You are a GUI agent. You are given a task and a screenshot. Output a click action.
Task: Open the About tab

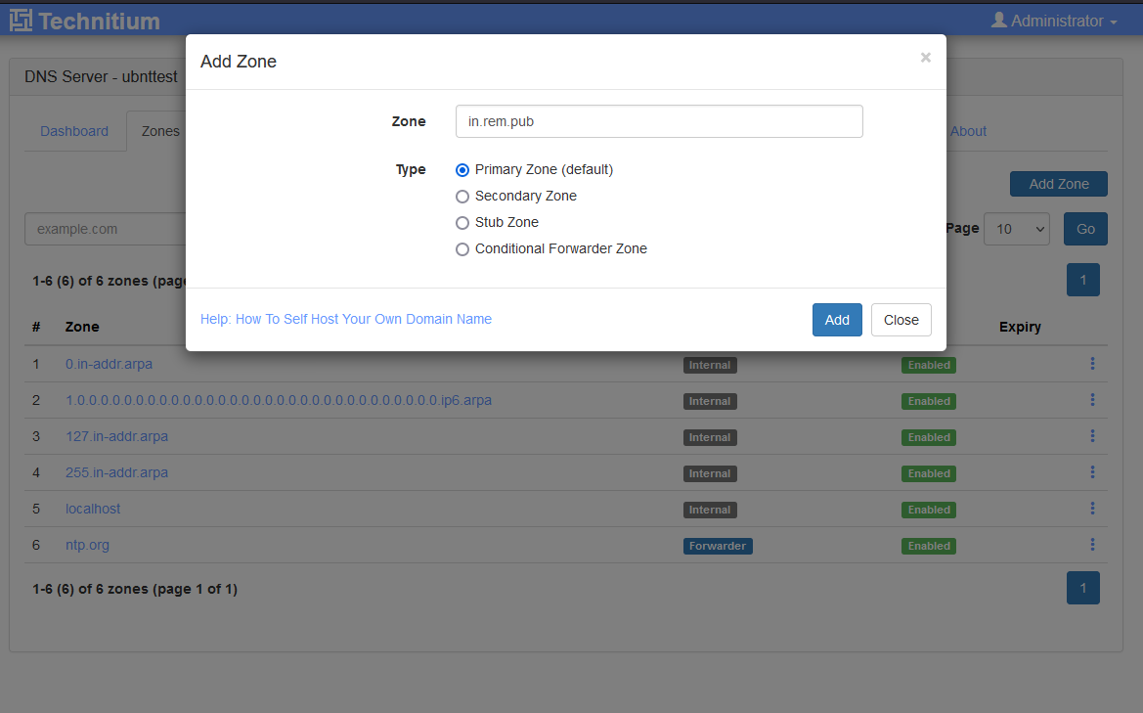point(968,131)
